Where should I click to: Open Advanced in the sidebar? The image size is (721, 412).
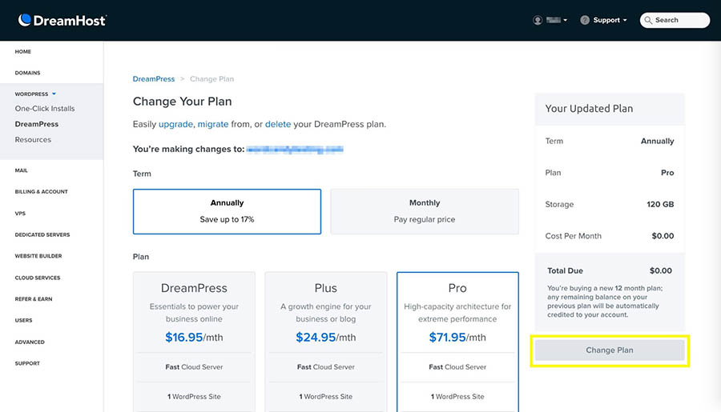click(30, 342)
